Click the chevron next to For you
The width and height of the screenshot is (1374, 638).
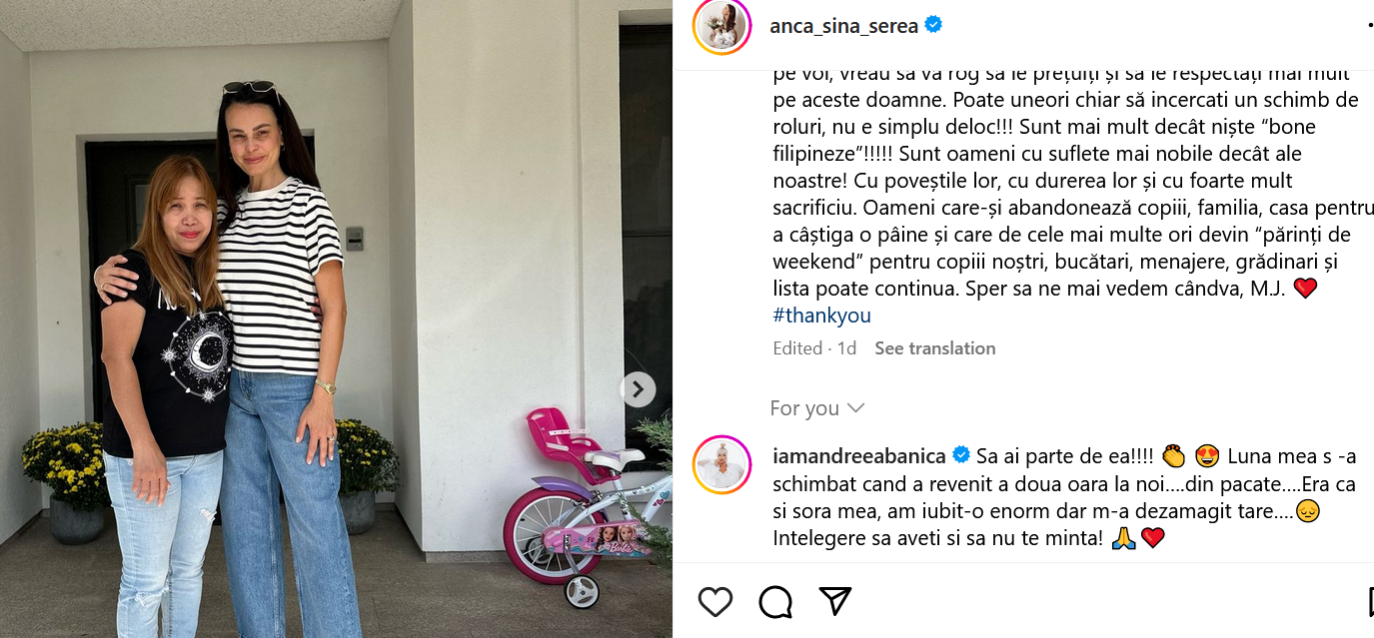point(855,408)
